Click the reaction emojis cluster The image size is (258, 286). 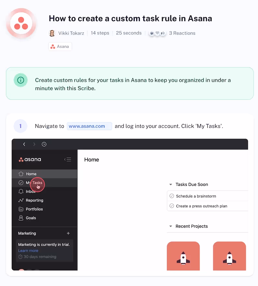tap(157, 33)
